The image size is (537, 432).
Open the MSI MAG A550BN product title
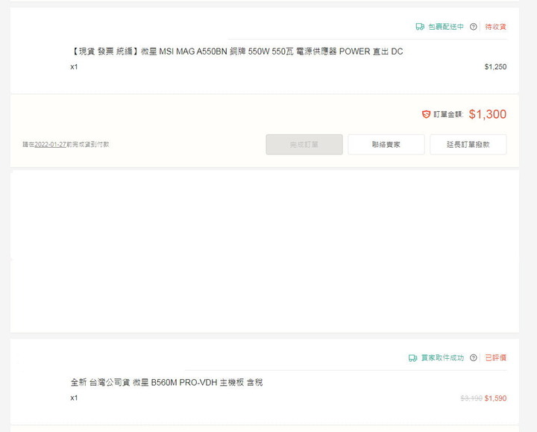click(236, 51)
